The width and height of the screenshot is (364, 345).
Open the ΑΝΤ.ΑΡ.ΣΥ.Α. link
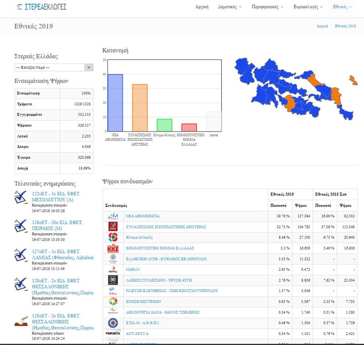point(138,334)
